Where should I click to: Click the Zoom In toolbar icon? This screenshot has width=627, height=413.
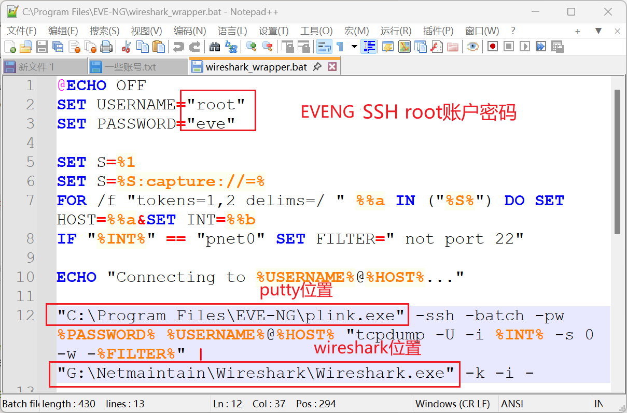pyautogui.click(x=251, y=47)
